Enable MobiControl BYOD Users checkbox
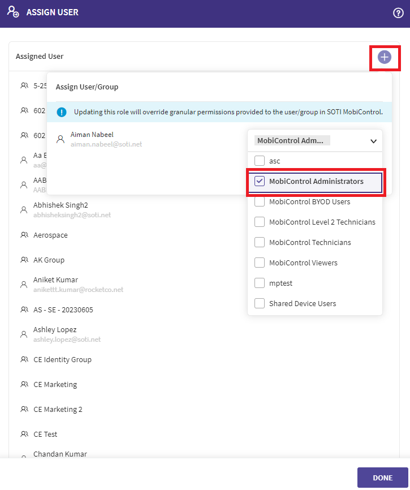The height and width of the screenshot is (490, 410). [x=260, y=201]
